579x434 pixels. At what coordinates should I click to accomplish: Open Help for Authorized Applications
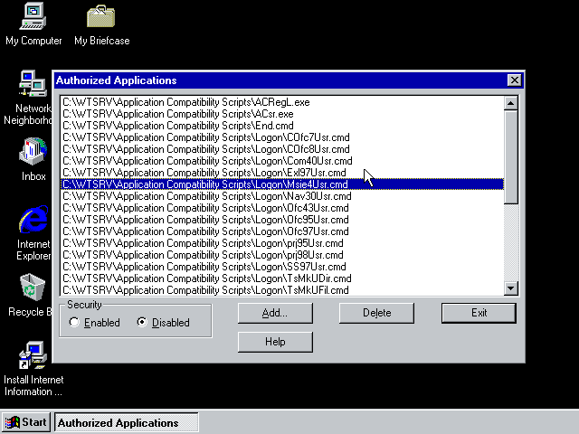(275, 342)
